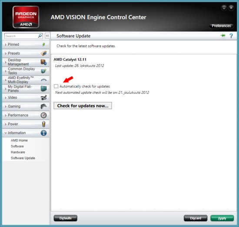Pin this page using the green pin icon
239x227 pixels.
click(223, 36)
